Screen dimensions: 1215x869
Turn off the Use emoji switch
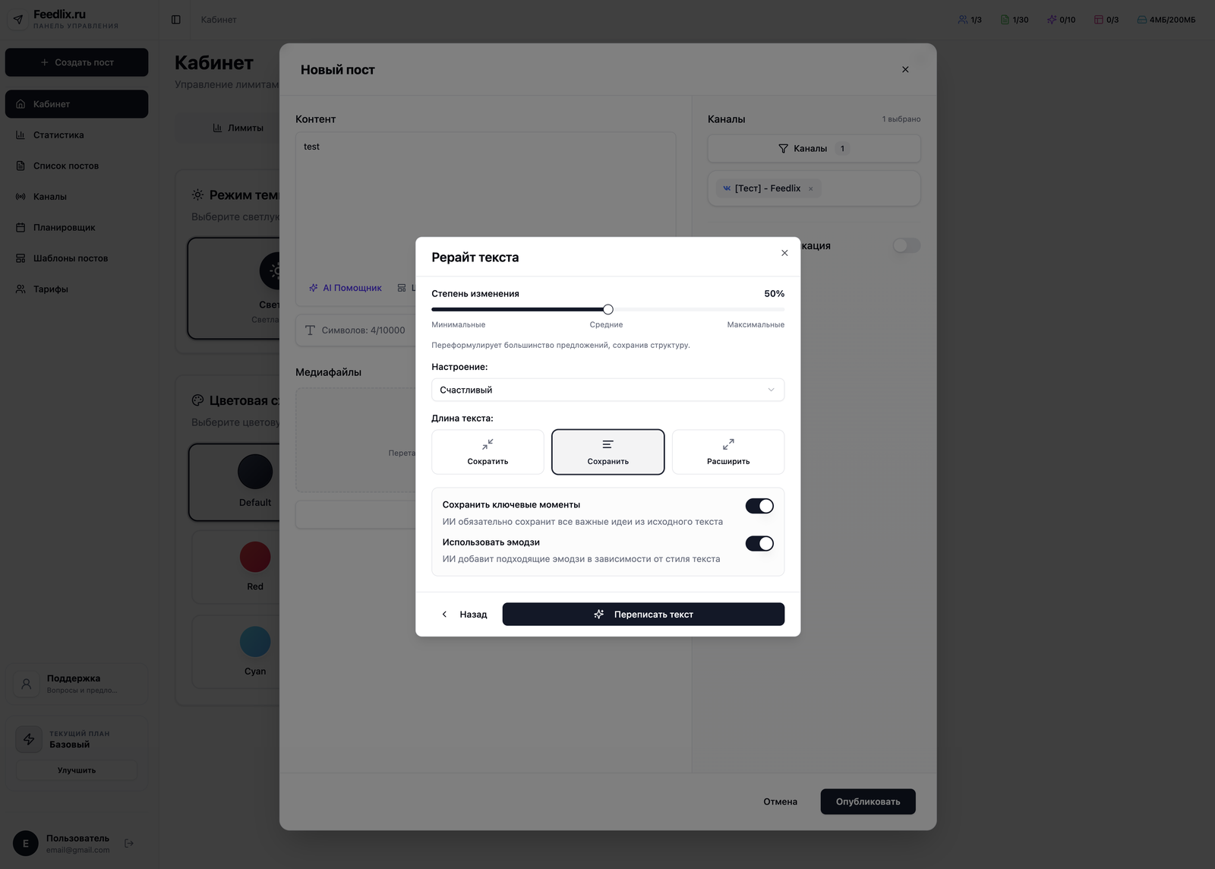[759, 543]
